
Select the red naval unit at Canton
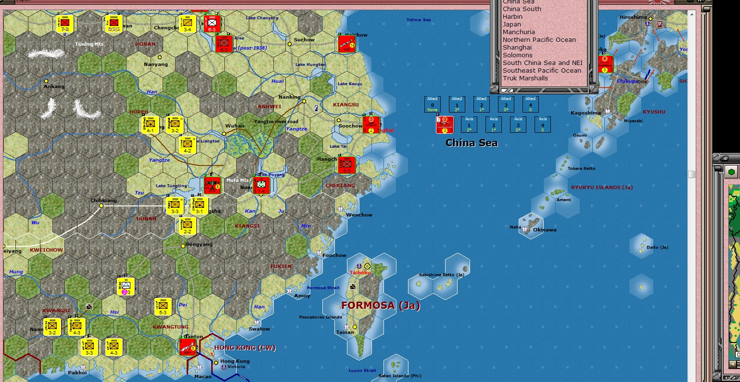pos(187,347)
